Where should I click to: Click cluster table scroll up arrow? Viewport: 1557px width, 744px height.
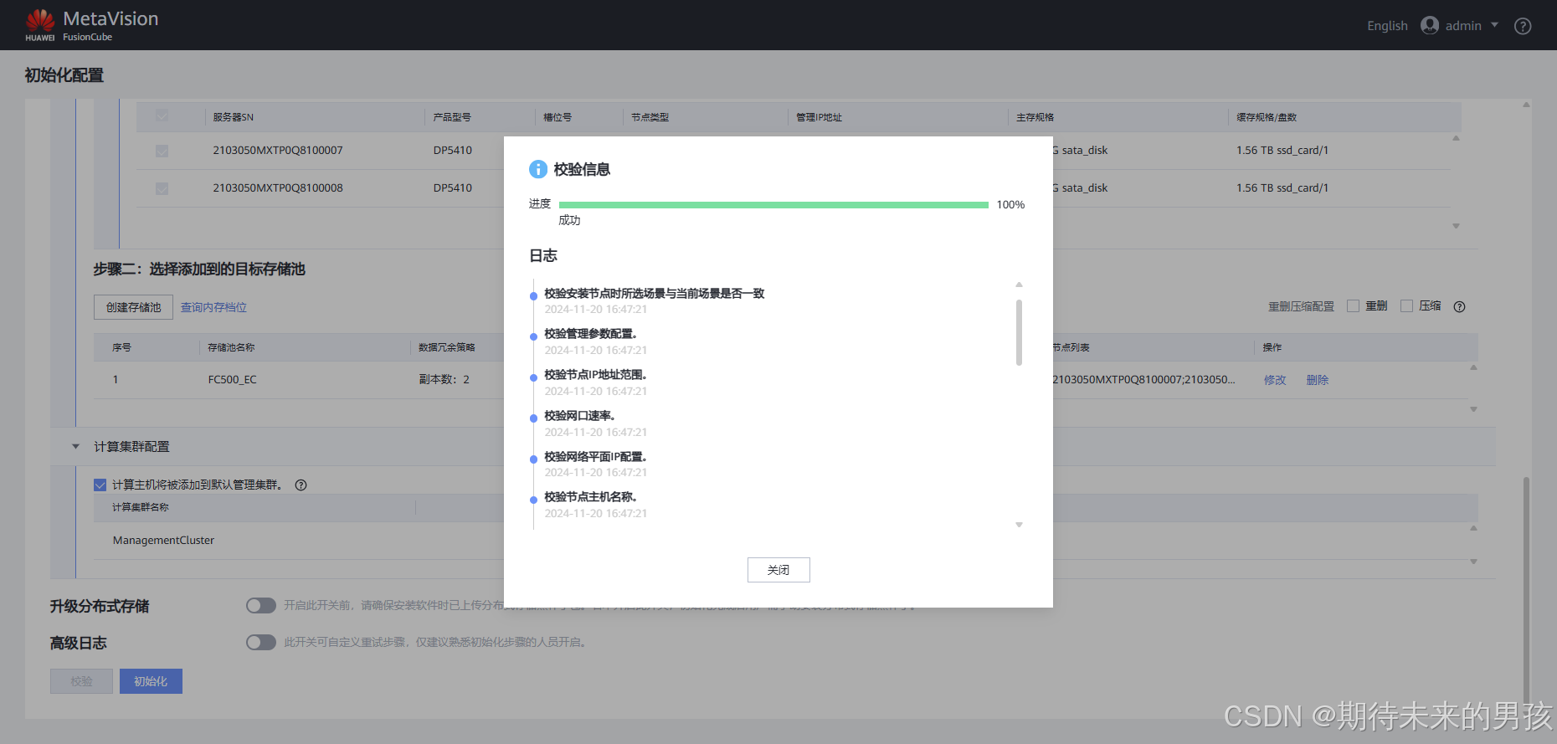point(1473,528)
